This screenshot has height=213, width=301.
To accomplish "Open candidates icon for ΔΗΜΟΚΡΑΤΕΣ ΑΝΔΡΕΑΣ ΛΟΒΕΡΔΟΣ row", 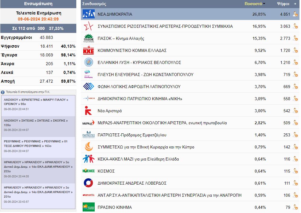I will (x=295, y=183).
